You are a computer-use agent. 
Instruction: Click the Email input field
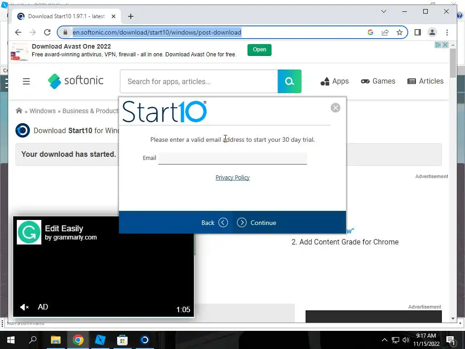[232, 158]
